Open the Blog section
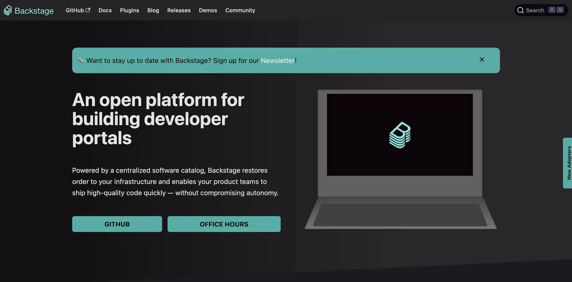The image size is (572, 282). [x=153, y=10]
